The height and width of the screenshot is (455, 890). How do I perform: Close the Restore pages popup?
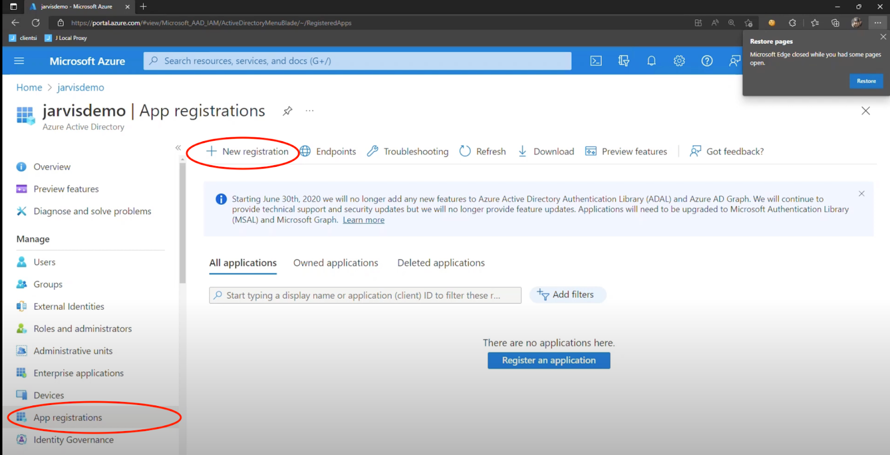pos(883,37)
